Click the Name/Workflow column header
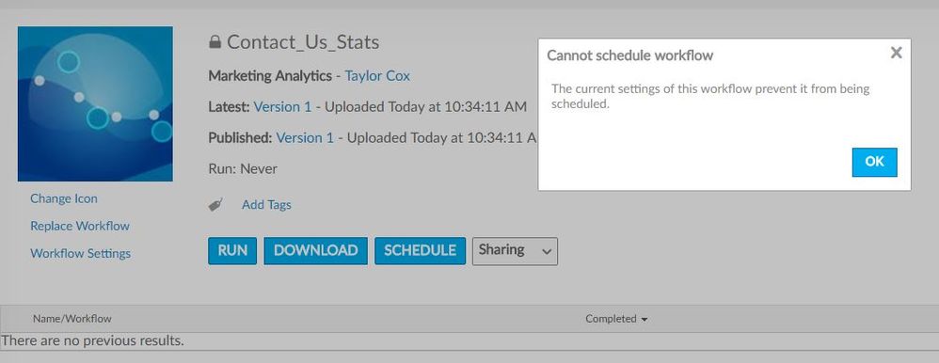Image resolution: width=939 pixels, height=363 pixels. pos(72,319)
